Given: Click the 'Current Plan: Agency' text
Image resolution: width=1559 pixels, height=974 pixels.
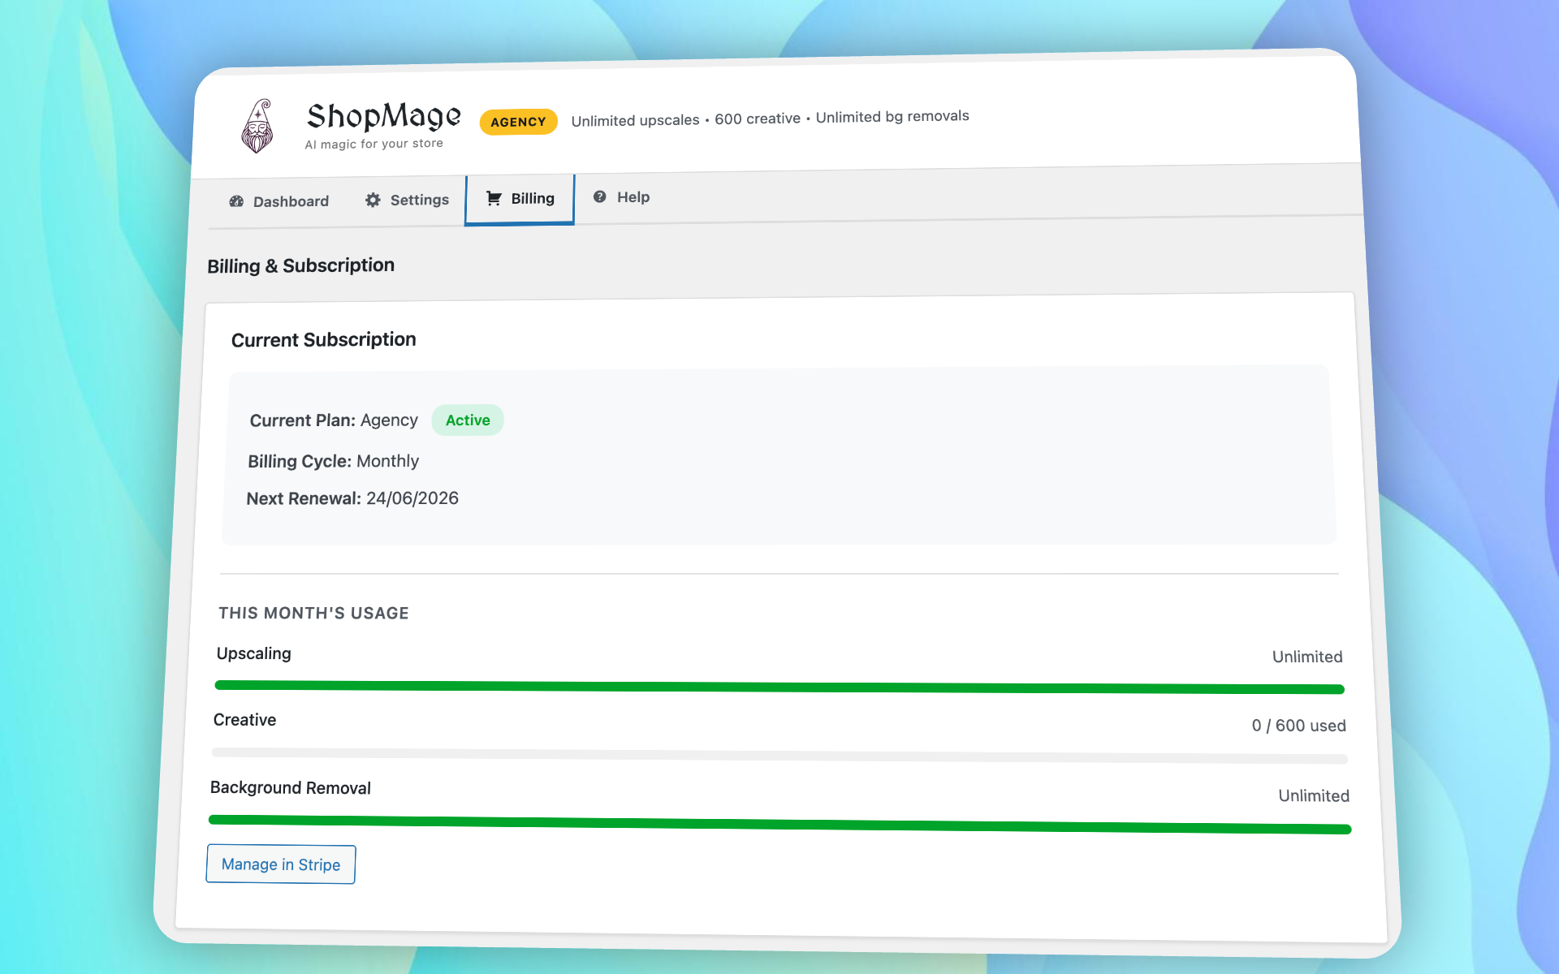Looking at the screenshot, I should tap(334, 420).
